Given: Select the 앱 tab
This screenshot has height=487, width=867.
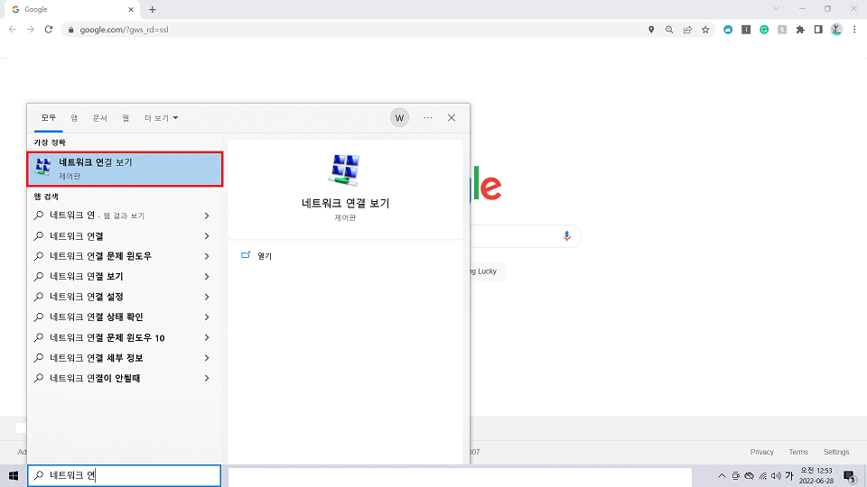Looking at the screenshot, I should tap(74, 118).
